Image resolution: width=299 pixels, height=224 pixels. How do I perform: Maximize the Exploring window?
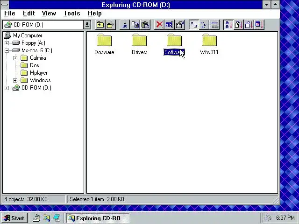pos(275,5)
